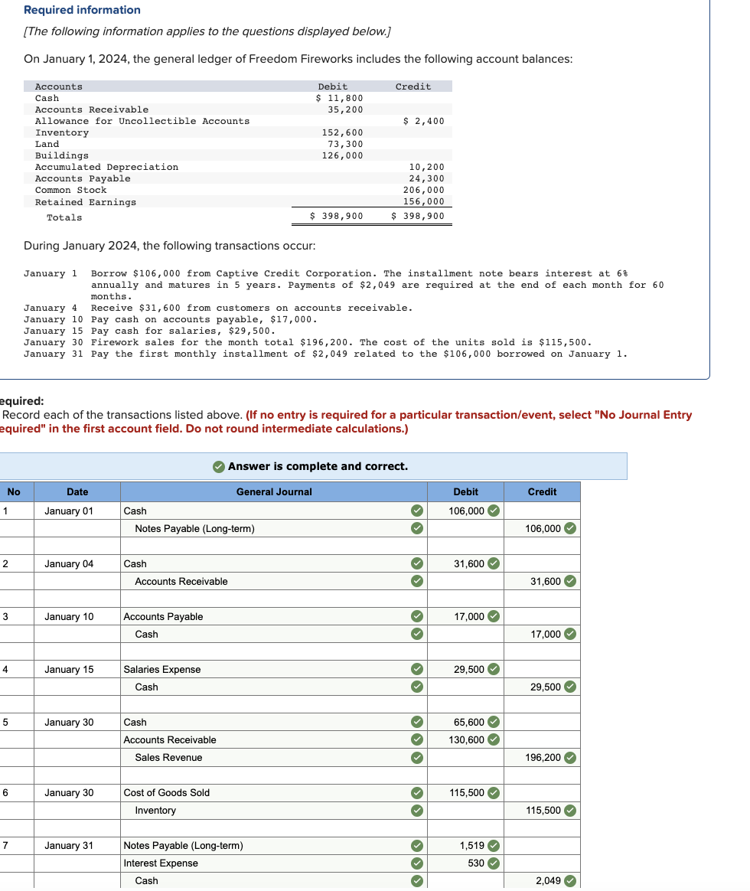Click 'Accumulated Depreciation' ledger row
Viewport: 750px width, 891px height.
coord(237,167)
